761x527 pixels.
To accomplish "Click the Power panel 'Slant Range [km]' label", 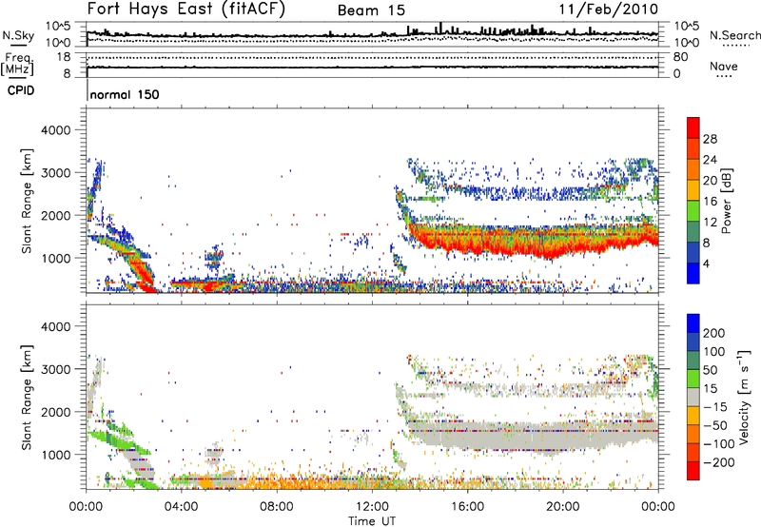I will (27, 201).
